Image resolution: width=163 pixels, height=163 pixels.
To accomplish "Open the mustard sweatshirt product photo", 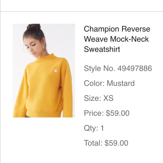I will click(x=44, y=71).
